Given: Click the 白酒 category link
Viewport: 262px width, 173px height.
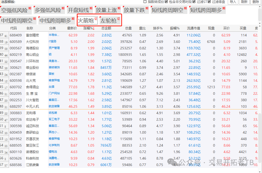Looking at the screenshot, I should pyautogui.click(x=51, y=87).
